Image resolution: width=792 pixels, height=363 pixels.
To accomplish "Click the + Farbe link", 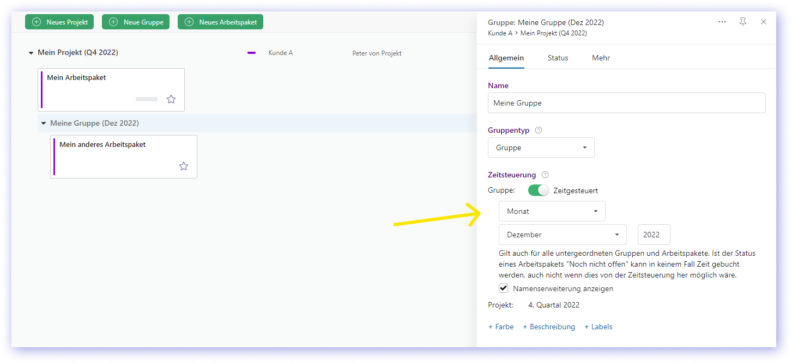I will click(501, 327).
